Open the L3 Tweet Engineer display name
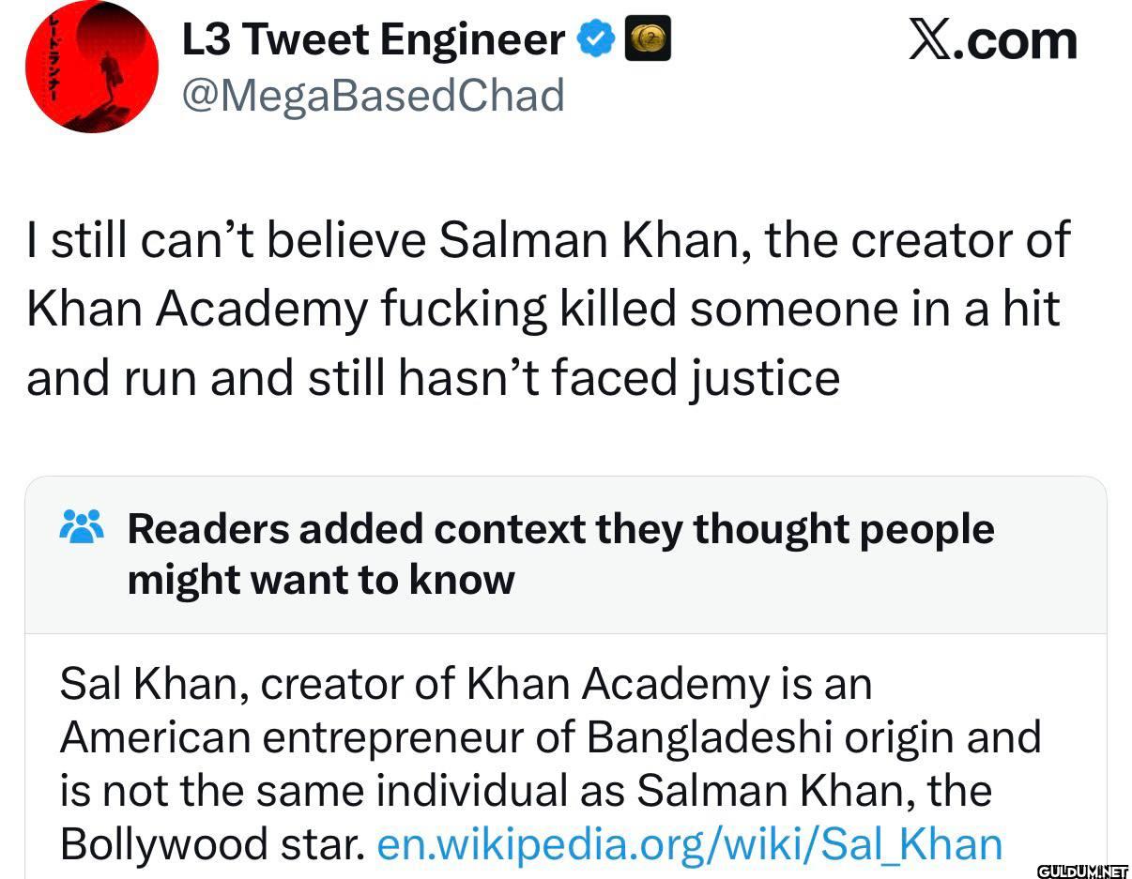Image resolution: width=1132 pixels, height=879 pixels. pyautogui.click(x=373, y=40)
